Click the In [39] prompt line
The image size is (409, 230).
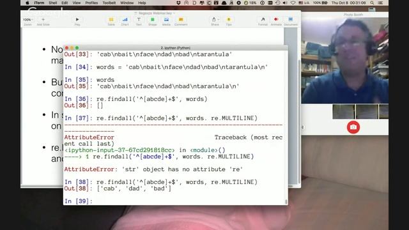click(x=79, y=201)
